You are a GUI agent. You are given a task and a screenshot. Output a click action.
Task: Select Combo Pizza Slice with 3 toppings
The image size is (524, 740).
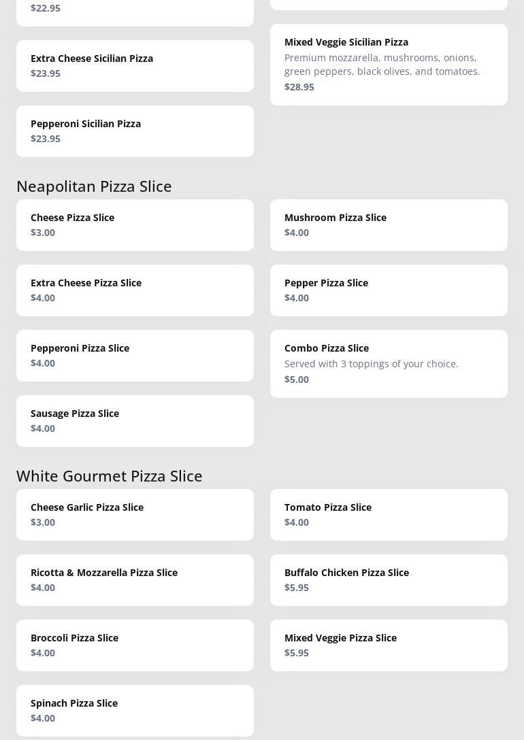point(389,364)
